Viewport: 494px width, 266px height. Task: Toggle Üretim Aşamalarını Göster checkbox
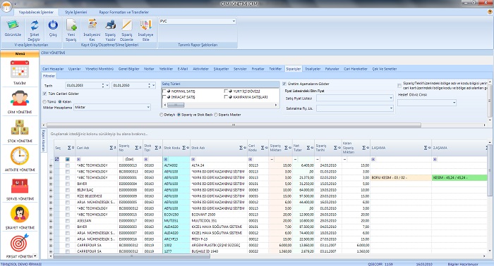click(x=284, y=84)
